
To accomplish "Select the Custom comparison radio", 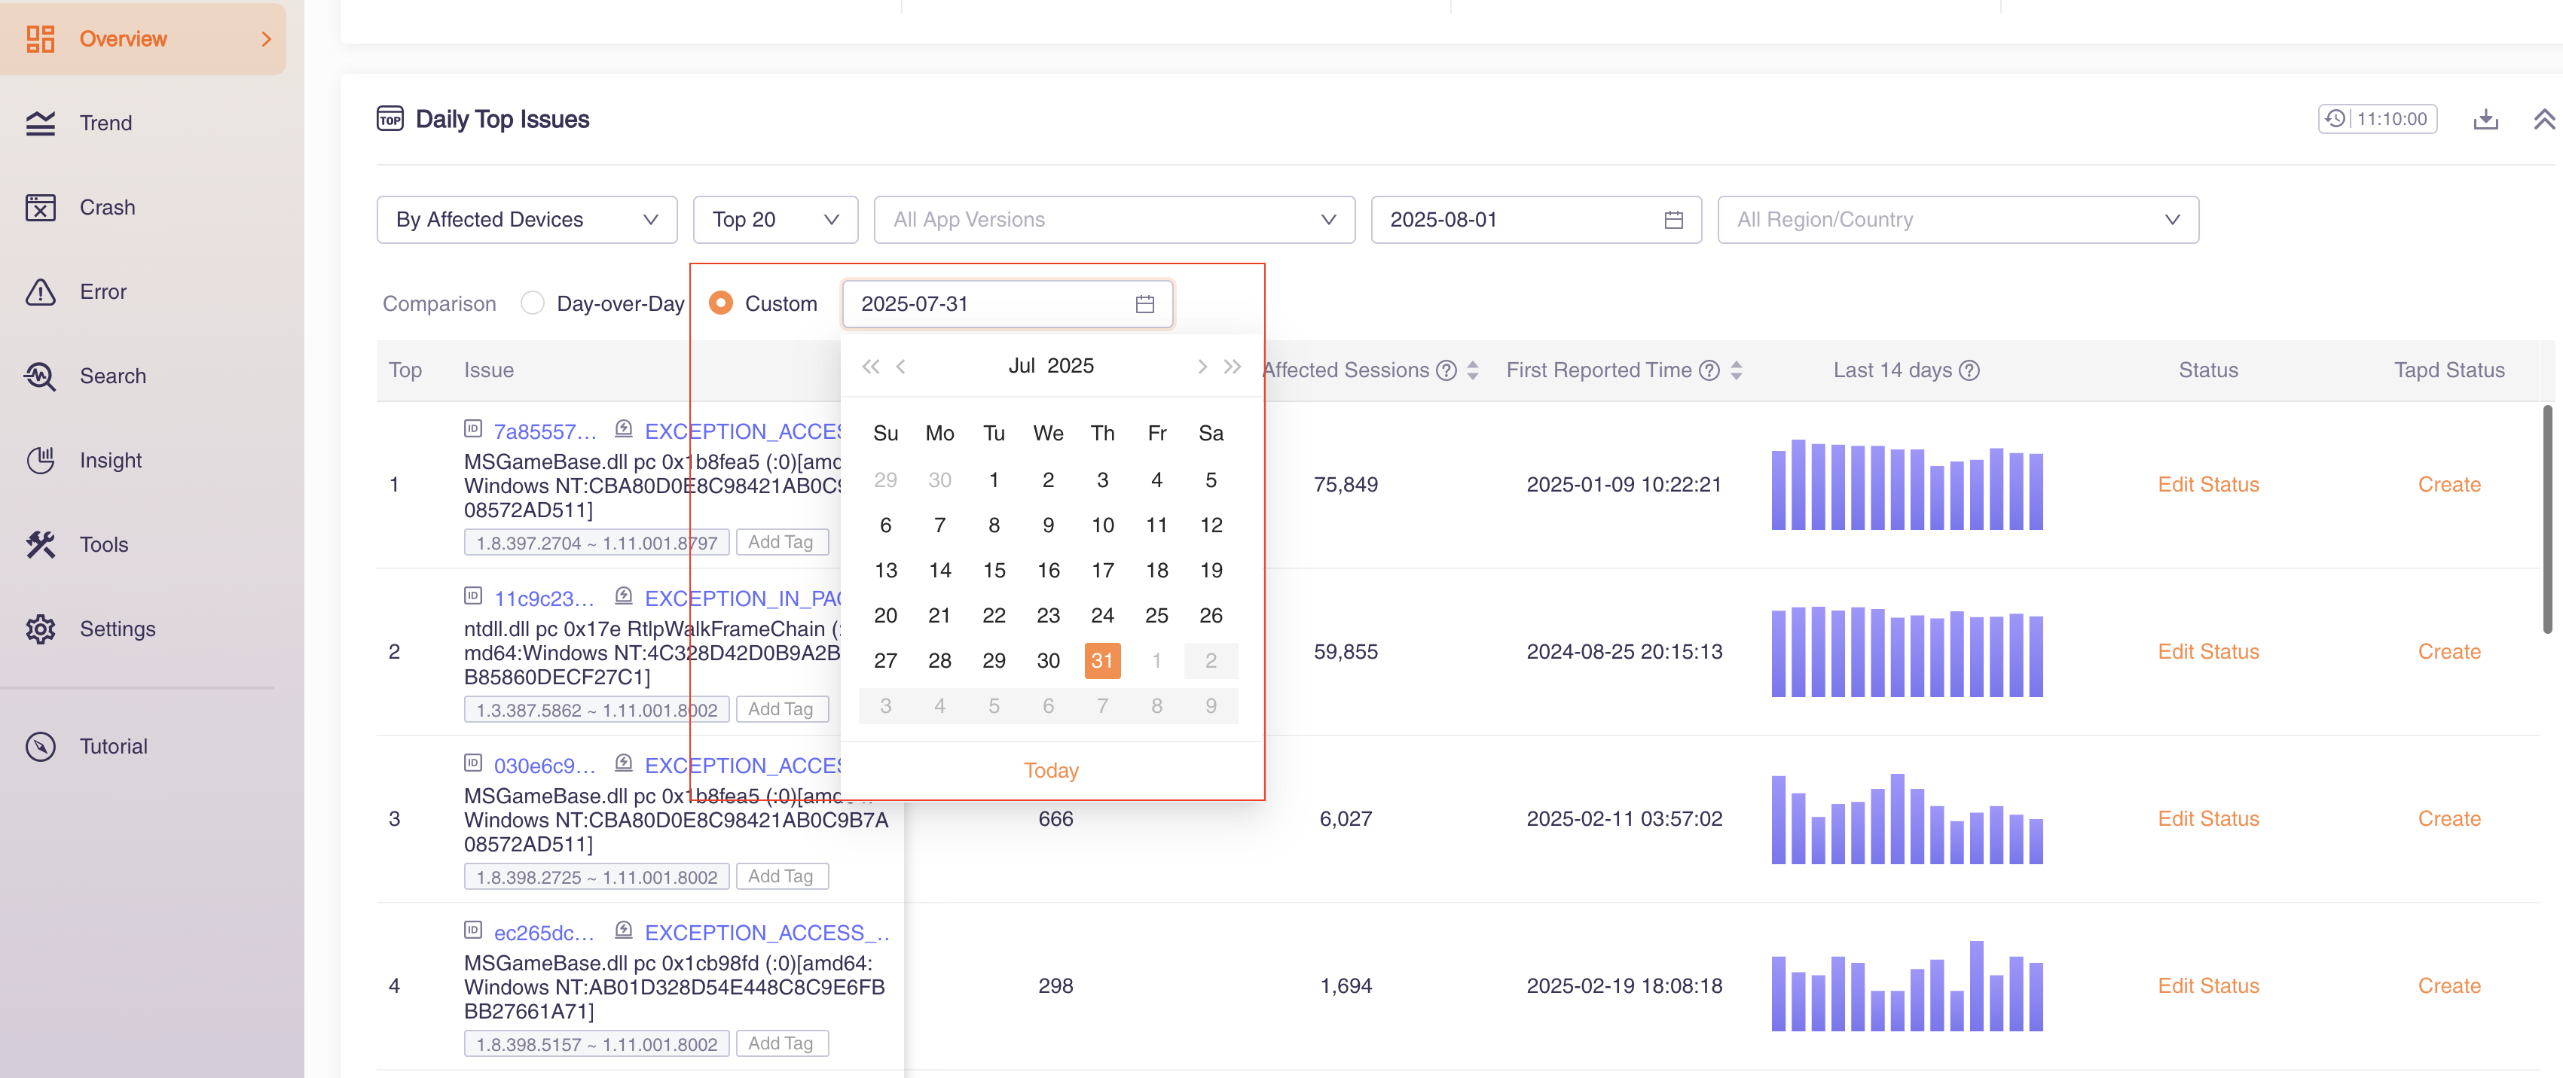I will [720, 303].
